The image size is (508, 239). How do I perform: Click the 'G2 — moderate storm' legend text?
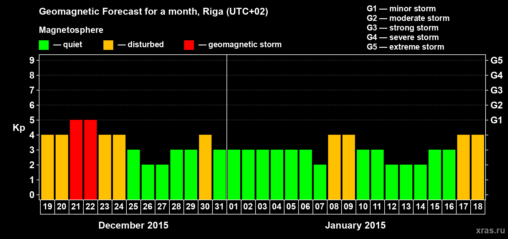408,18
